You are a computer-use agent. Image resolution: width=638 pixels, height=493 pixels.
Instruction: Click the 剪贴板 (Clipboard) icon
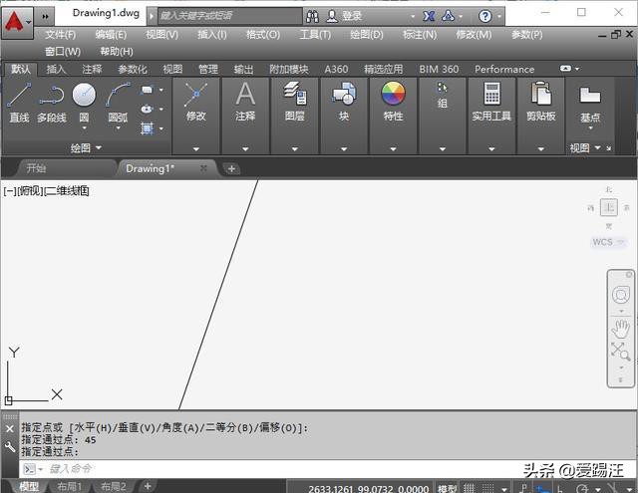[x=541, y=100]
